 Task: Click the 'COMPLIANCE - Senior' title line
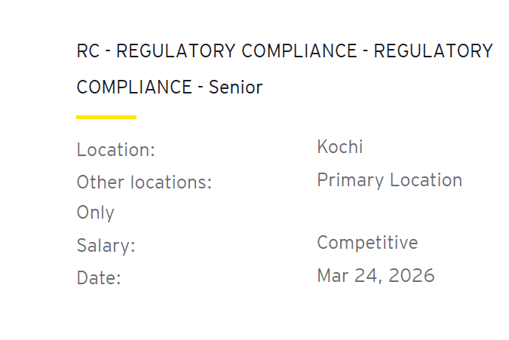click(169, 87)
